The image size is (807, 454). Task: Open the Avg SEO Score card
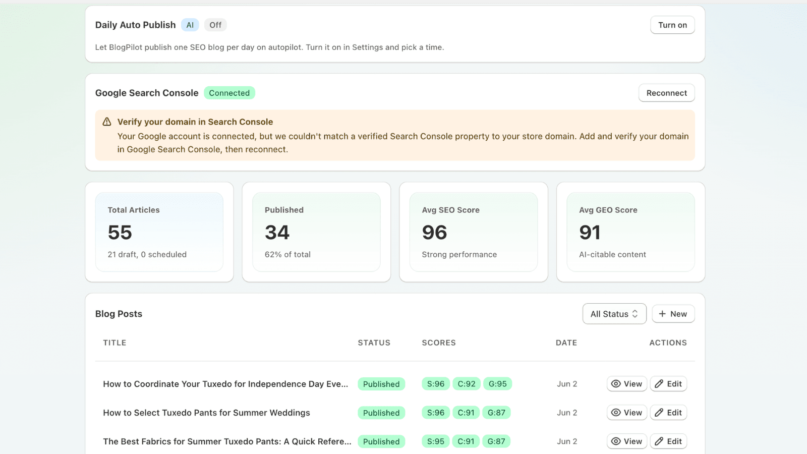474,232
